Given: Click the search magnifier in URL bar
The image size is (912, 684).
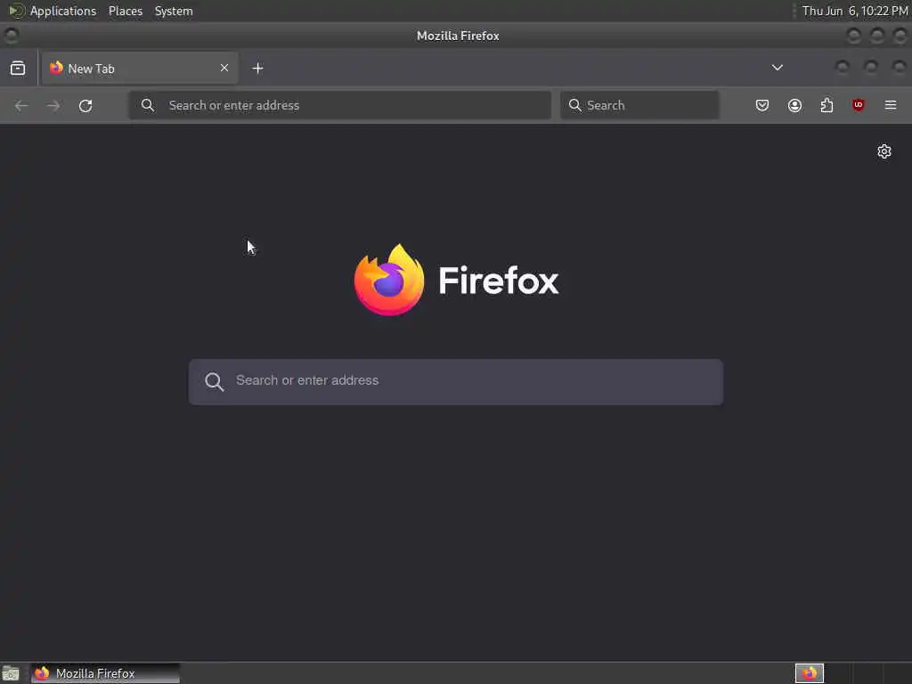Looking at the screenshot, I should (148, 105).
